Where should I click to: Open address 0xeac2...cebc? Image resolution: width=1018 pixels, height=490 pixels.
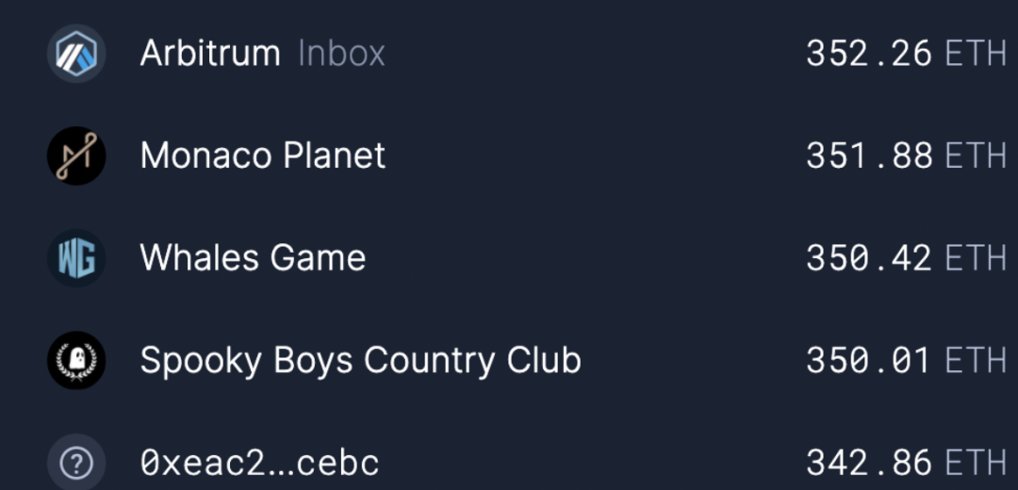(x=260, y=463)
